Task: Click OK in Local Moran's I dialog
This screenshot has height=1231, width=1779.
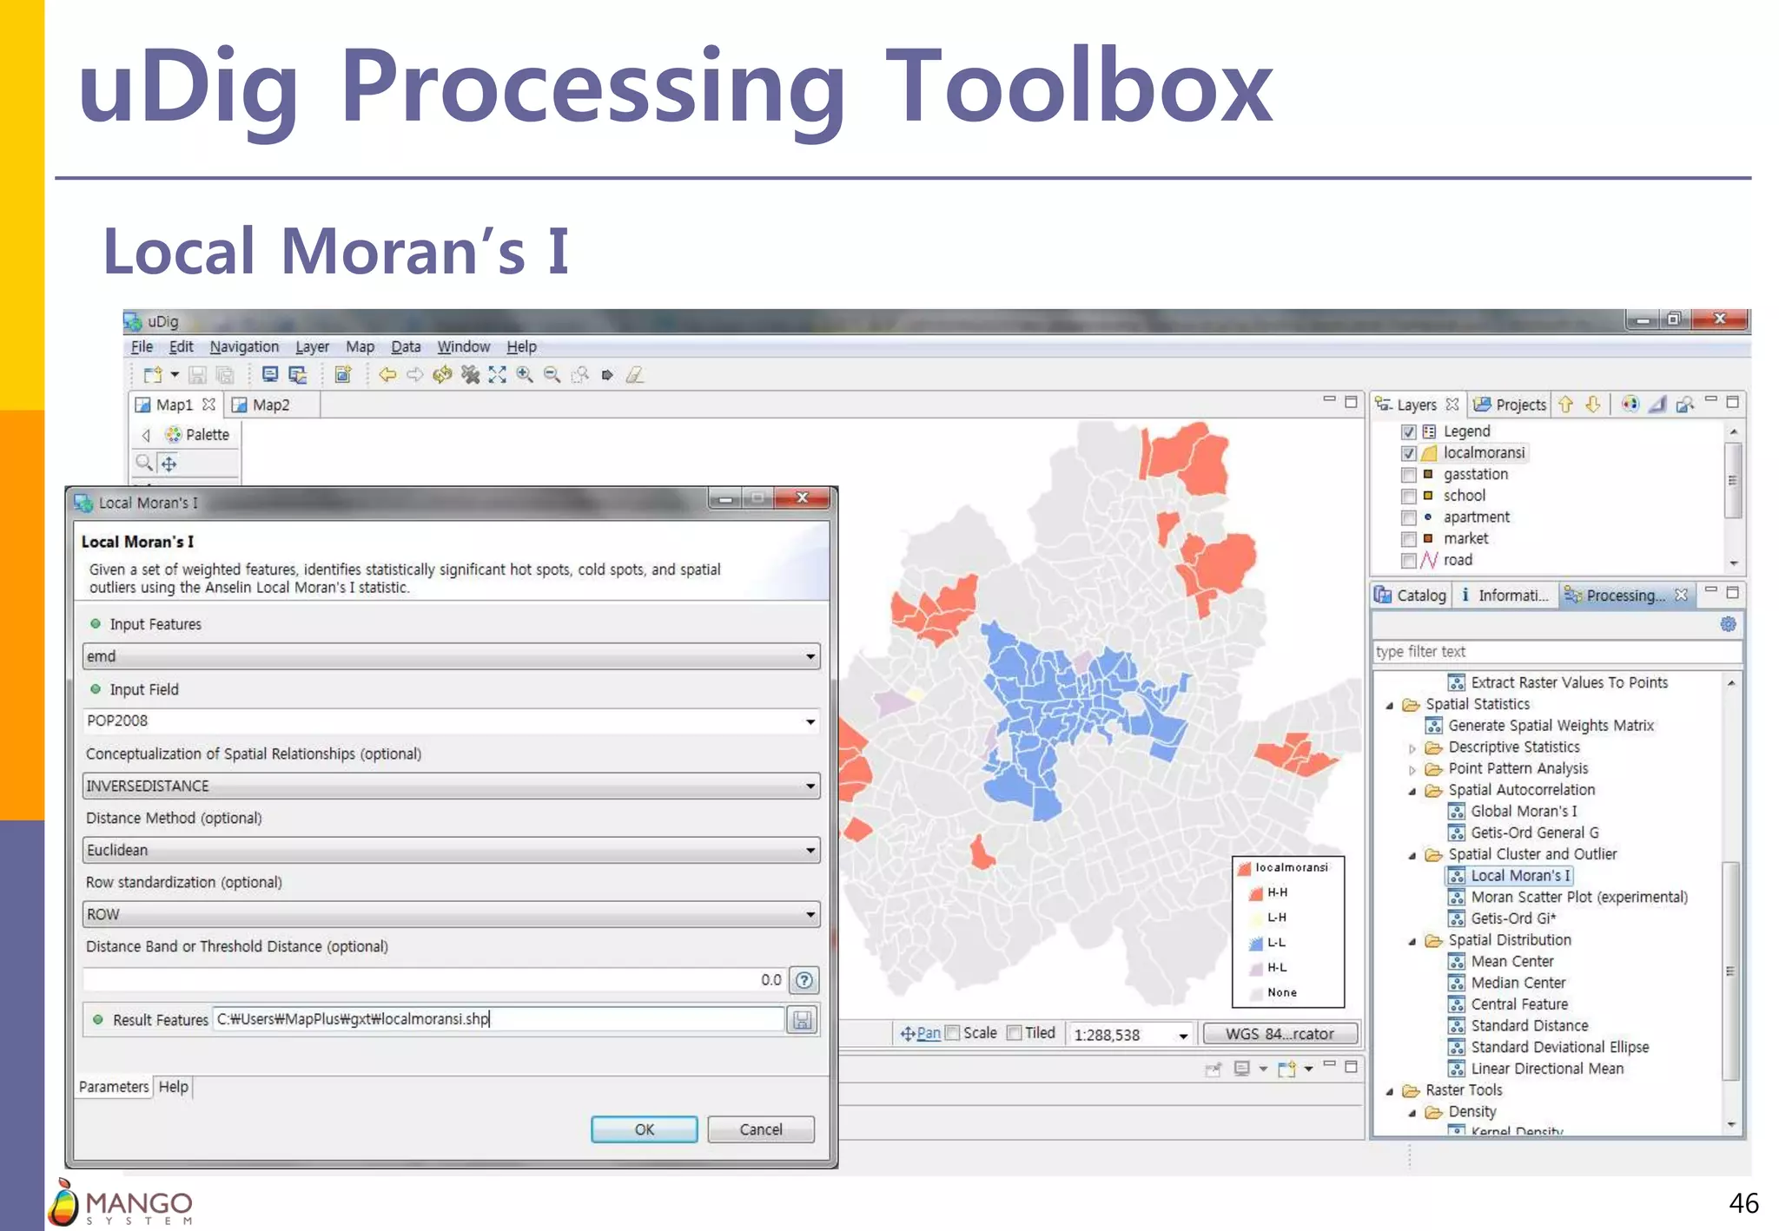Action: (x=644, y=1129)
